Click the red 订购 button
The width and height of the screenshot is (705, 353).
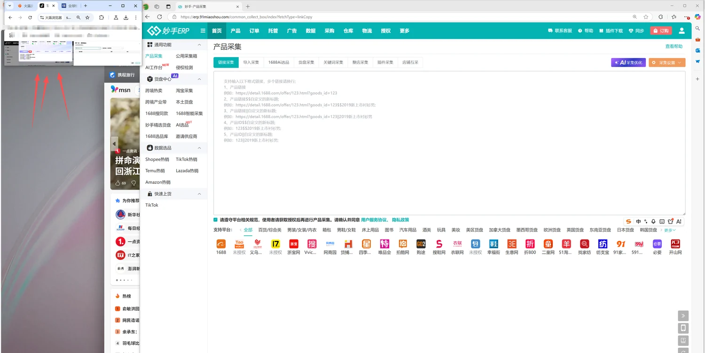pyautogui.click(x=661, y=31)
